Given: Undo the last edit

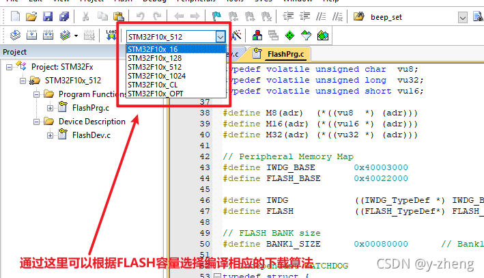Looking at the screenshot, I should [141, 16].
